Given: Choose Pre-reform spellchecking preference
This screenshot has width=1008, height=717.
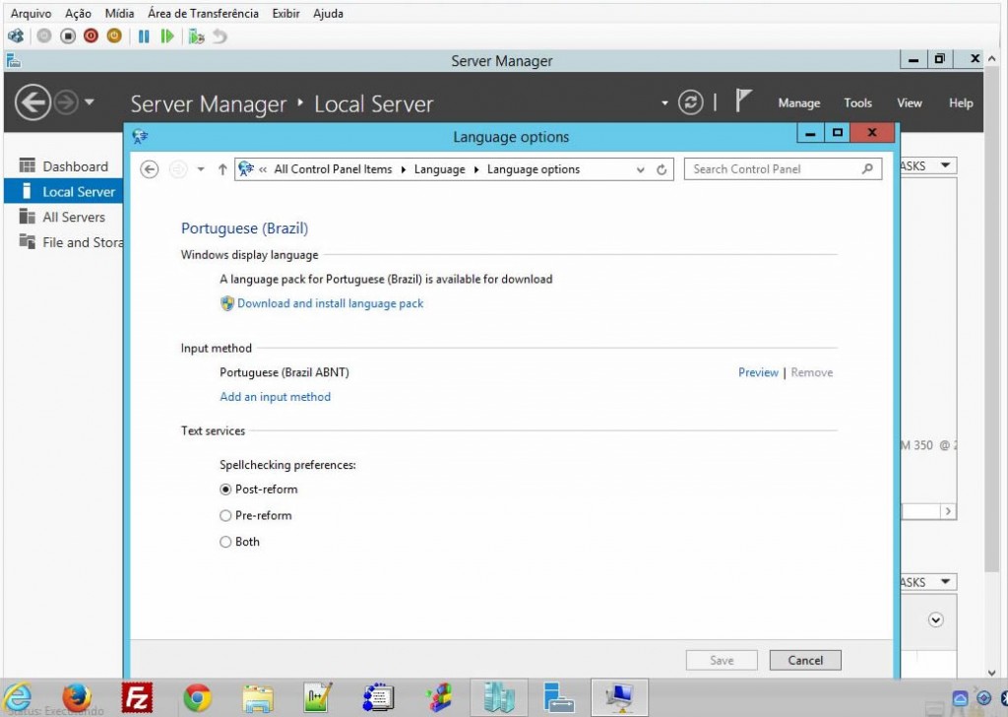Looking at the screenshot, I should pyautogui.click(x=226, y=515).
